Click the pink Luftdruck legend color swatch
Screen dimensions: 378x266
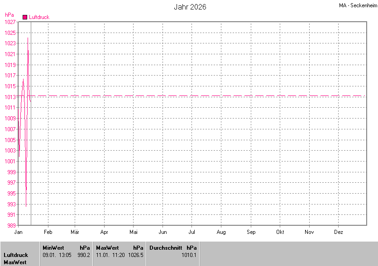point(25,17)
